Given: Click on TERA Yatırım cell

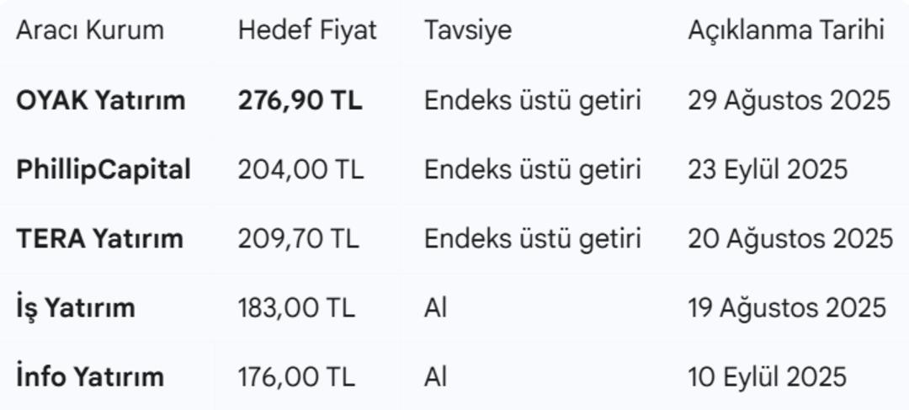Looking at the screenshot, I should tap(99, 239).
